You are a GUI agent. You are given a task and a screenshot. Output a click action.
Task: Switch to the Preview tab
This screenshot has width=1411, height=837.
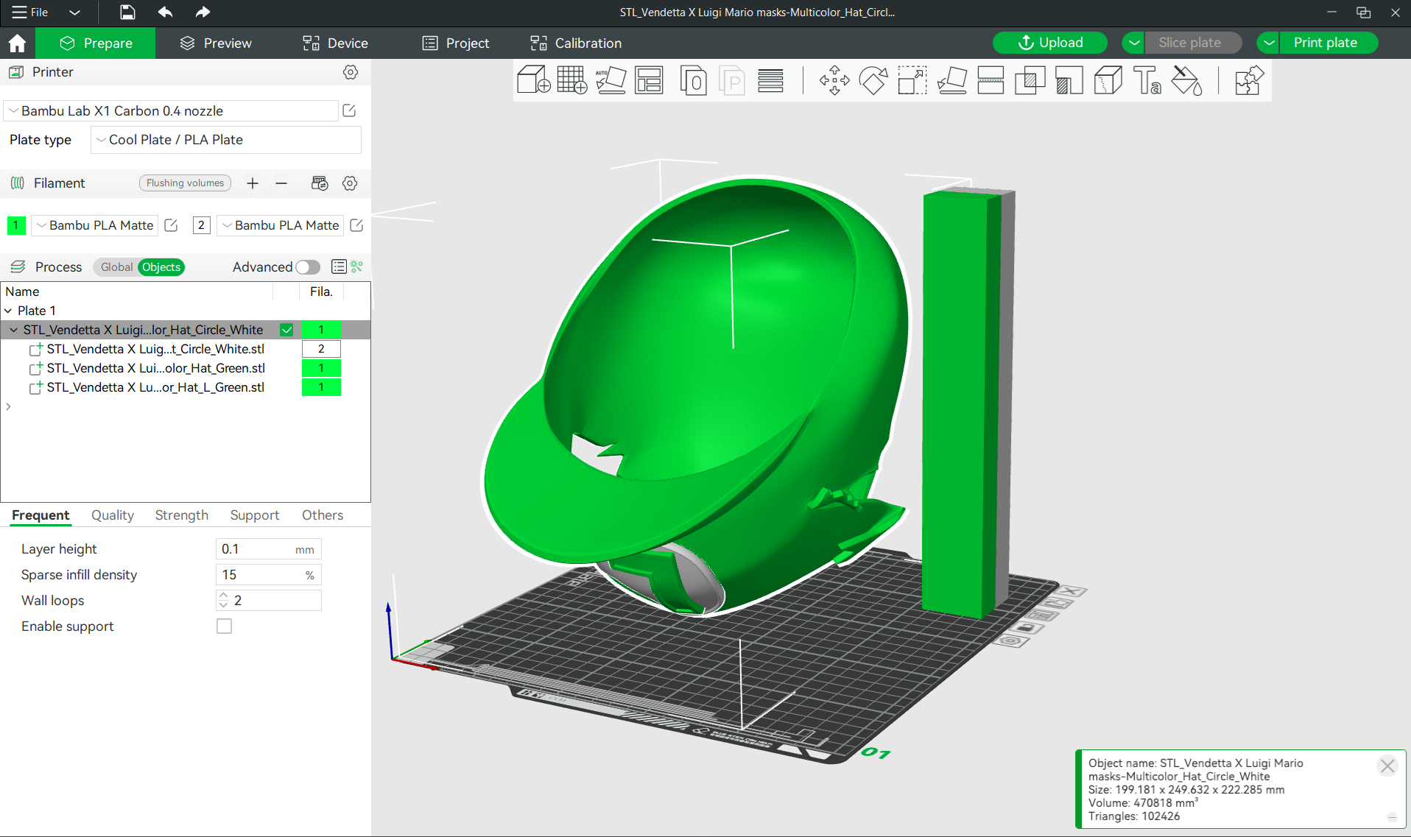pyautogui.click(x=216, y=43)
